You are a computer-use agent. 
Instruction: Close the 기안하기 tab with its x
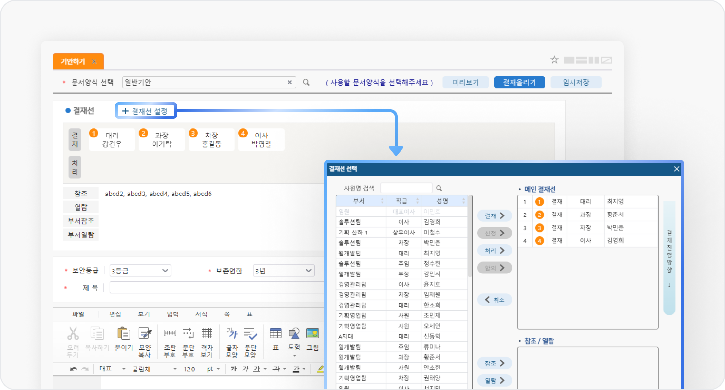tap(94, 62)
